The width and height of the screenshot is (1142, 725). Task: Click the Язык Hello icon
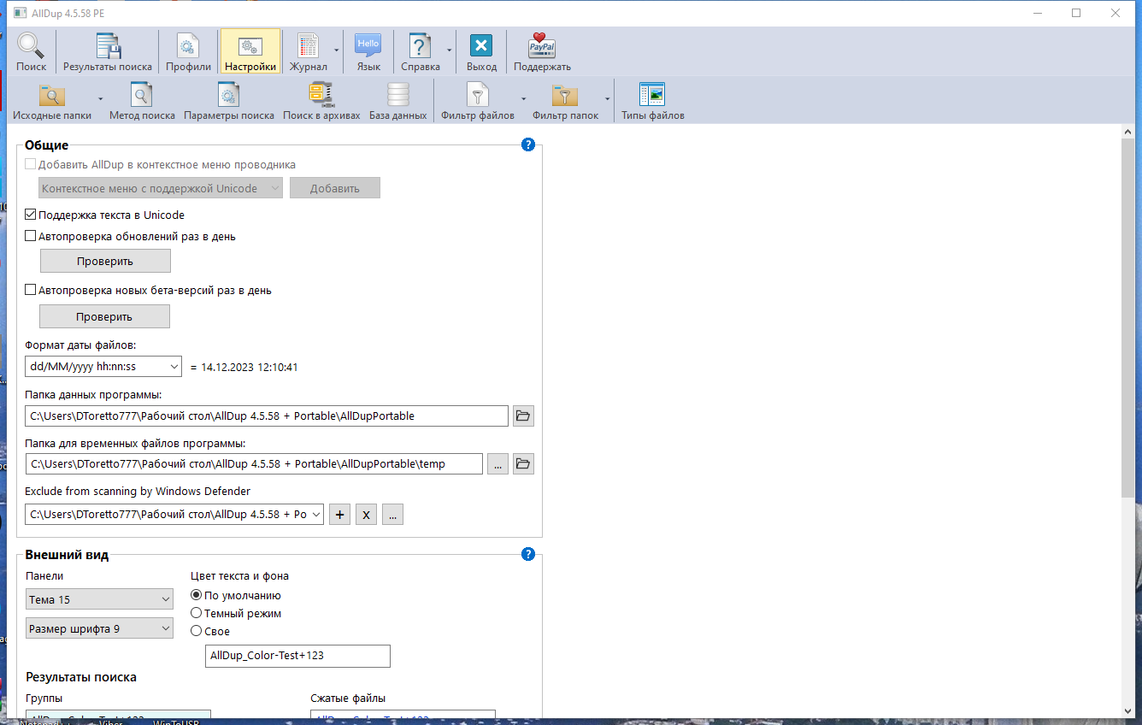(368, 52)
